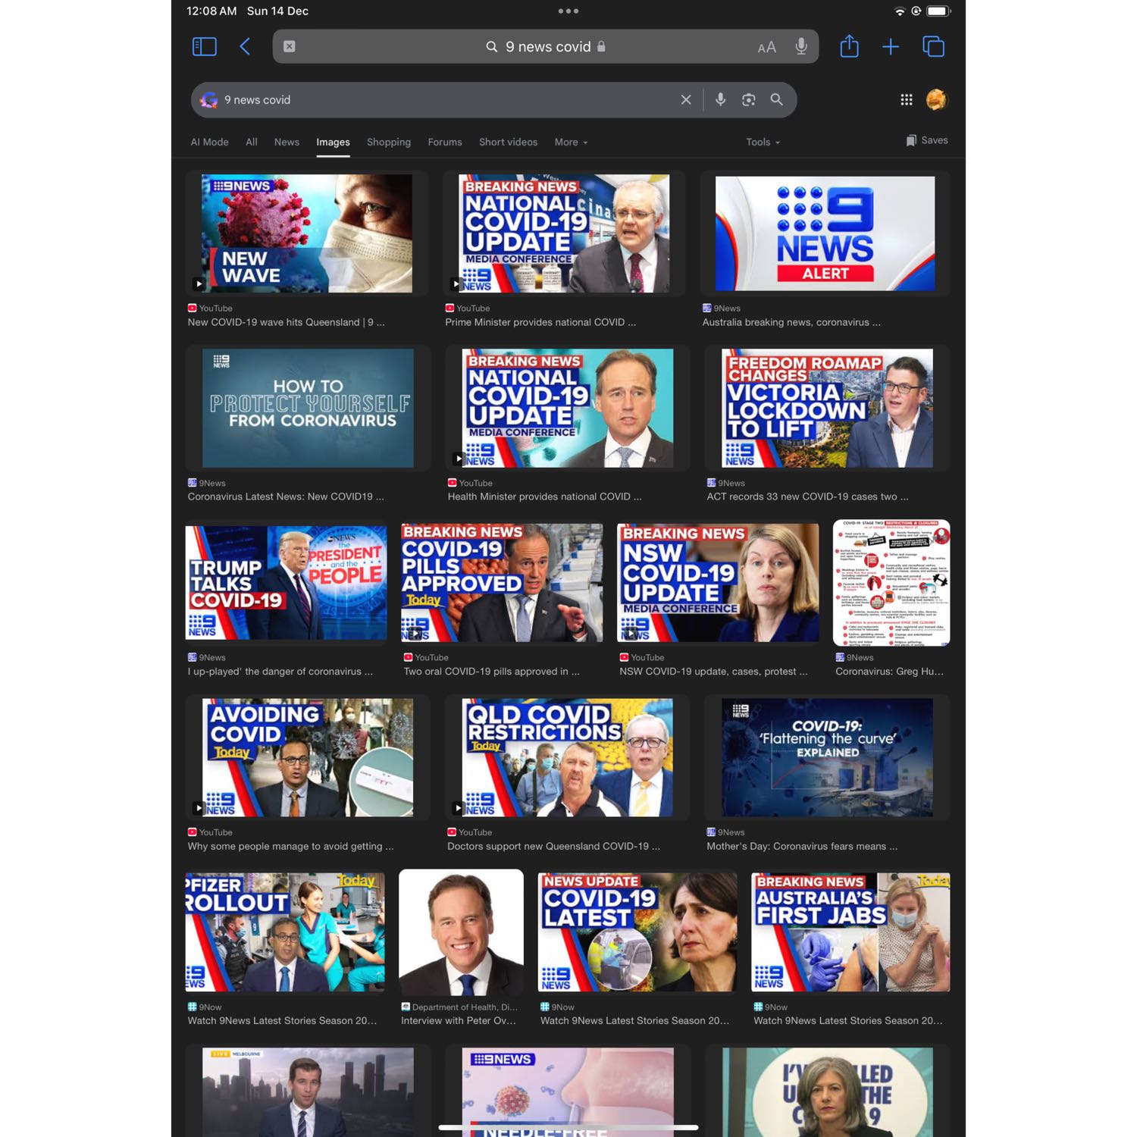Open 'New COVID-19 wave hits Queensland' link

pos(287,322)
